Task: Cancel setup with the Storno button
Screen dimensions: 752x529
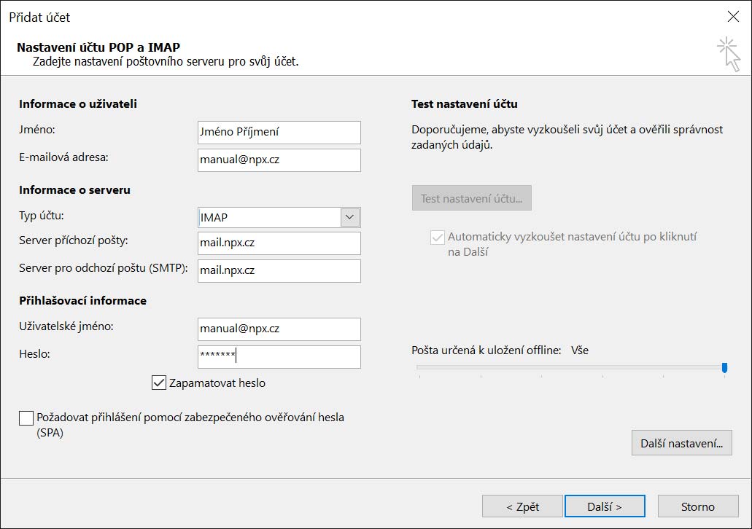Action: 698,506
